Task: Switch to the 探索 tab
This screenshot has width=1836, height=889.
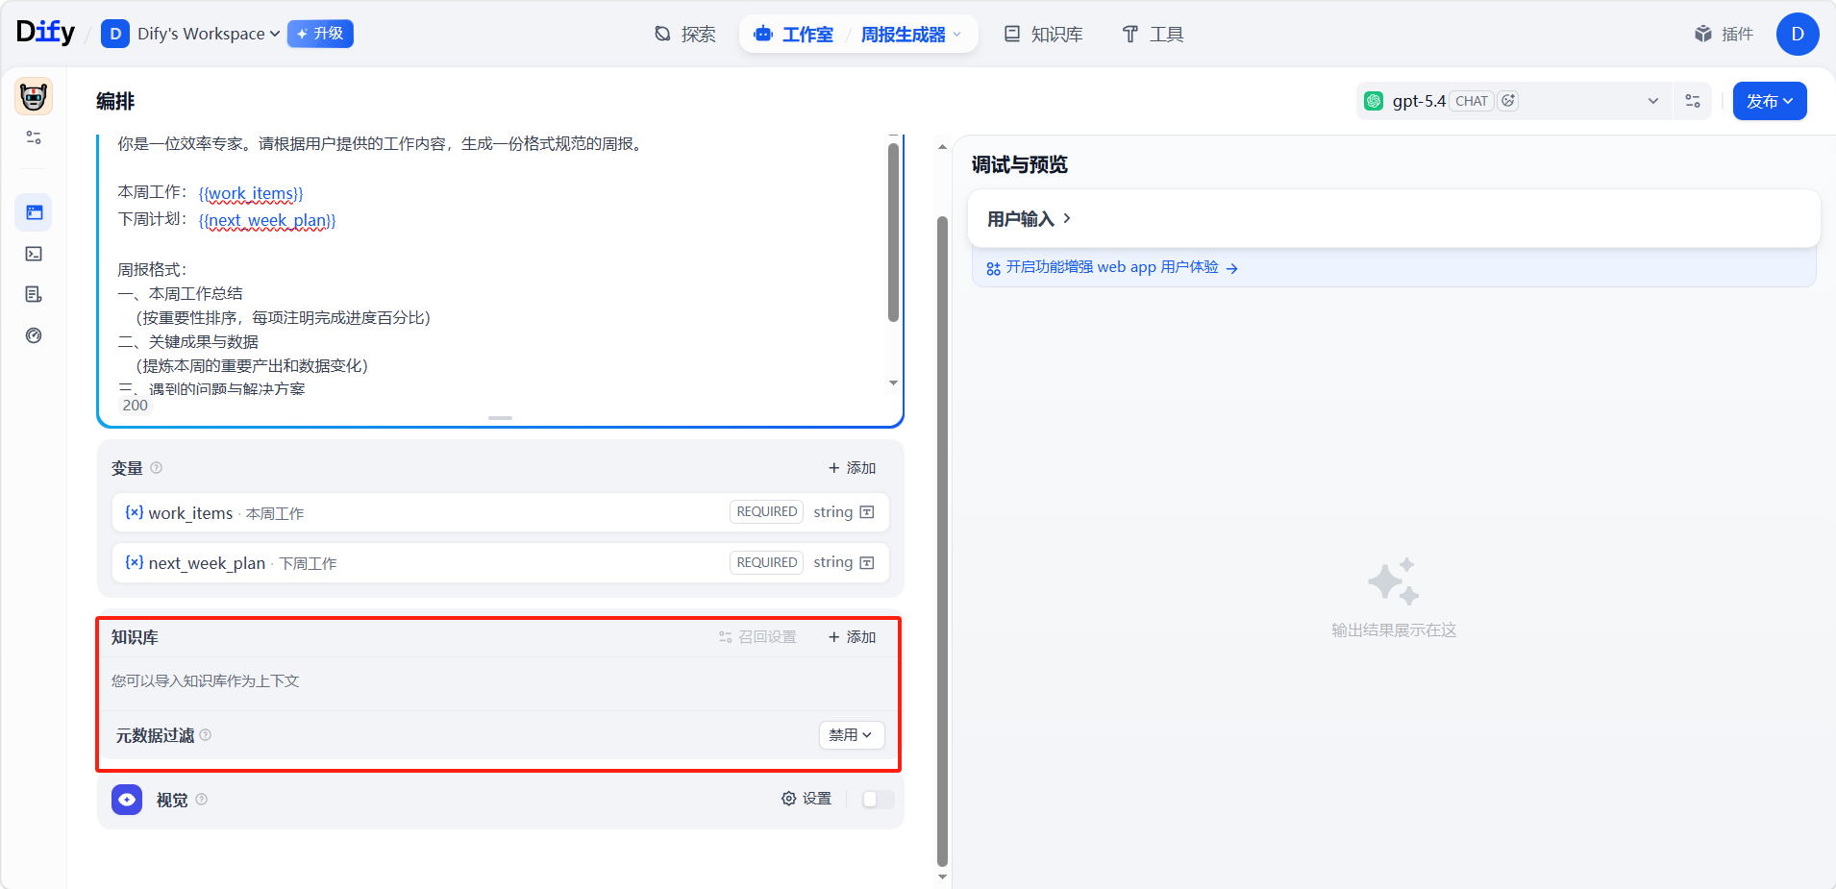Action: pos(685,35)
